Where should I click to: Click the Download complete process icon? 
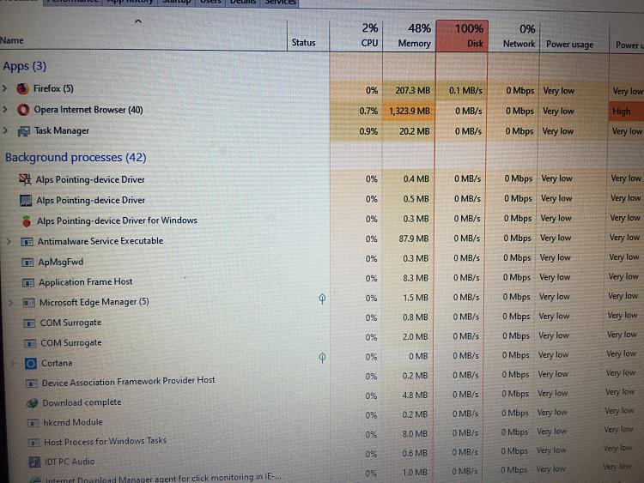(32, 403)
